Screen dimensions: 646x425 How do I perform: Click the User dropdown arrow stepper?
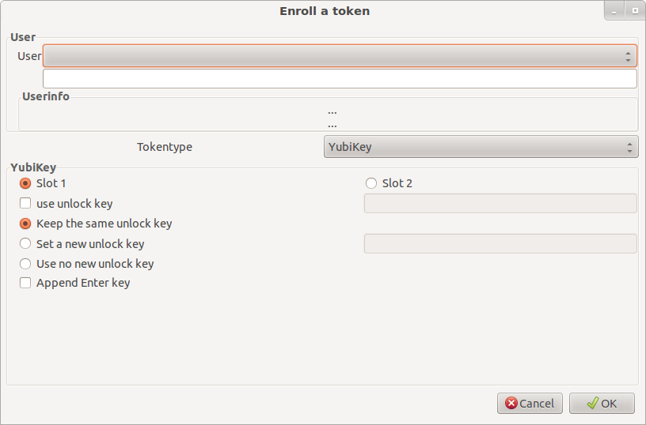[629, 56]
